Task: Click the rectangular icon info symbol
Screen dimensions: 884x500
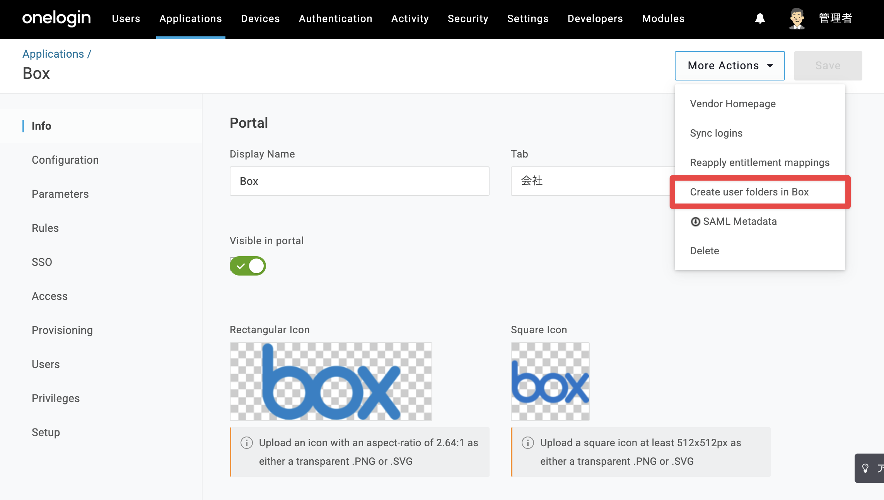Action: [x=247, y=442]
